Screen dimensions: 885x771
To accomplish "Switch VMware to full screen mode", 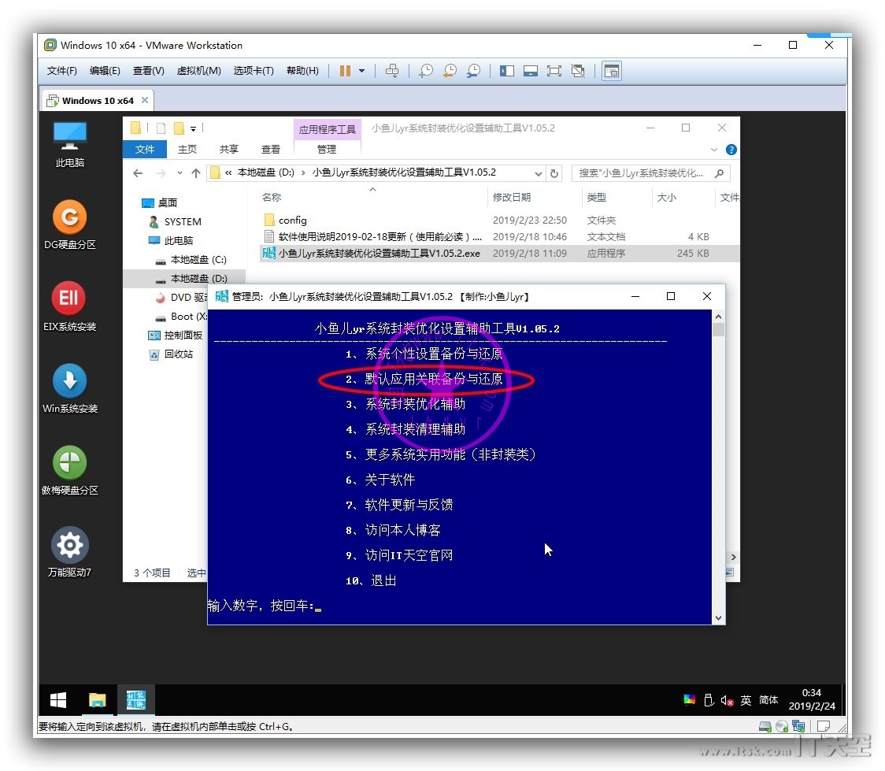I will point(554,71).
